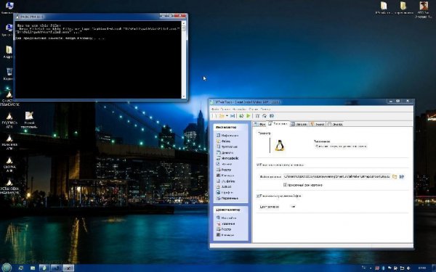Select bold Интерфейс entry in installer sidebar

click(x=227, y=158)
